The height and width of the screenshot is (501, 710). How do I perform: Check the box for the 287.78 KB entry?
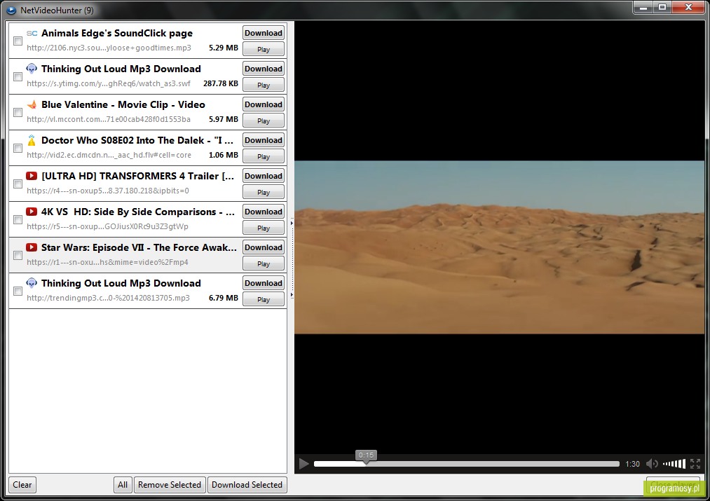click(18, 77)
